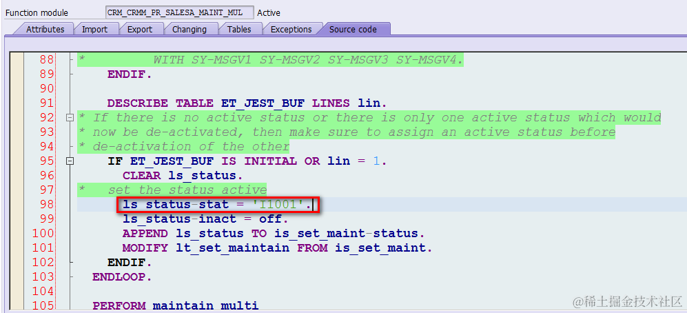The width and height of the screenshot is (687, 313).
Task: Click line number 105
Action: 43,305
